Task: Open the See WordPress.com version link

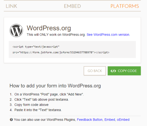Action: (108, 35)
